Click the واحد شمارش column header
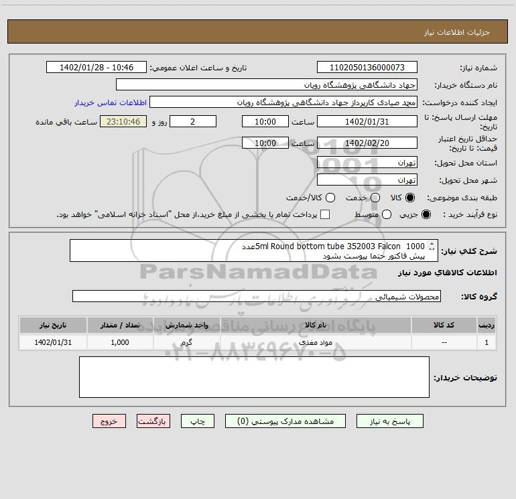The image size is (516, 499). pyautogui.click(x=186, y=325)
